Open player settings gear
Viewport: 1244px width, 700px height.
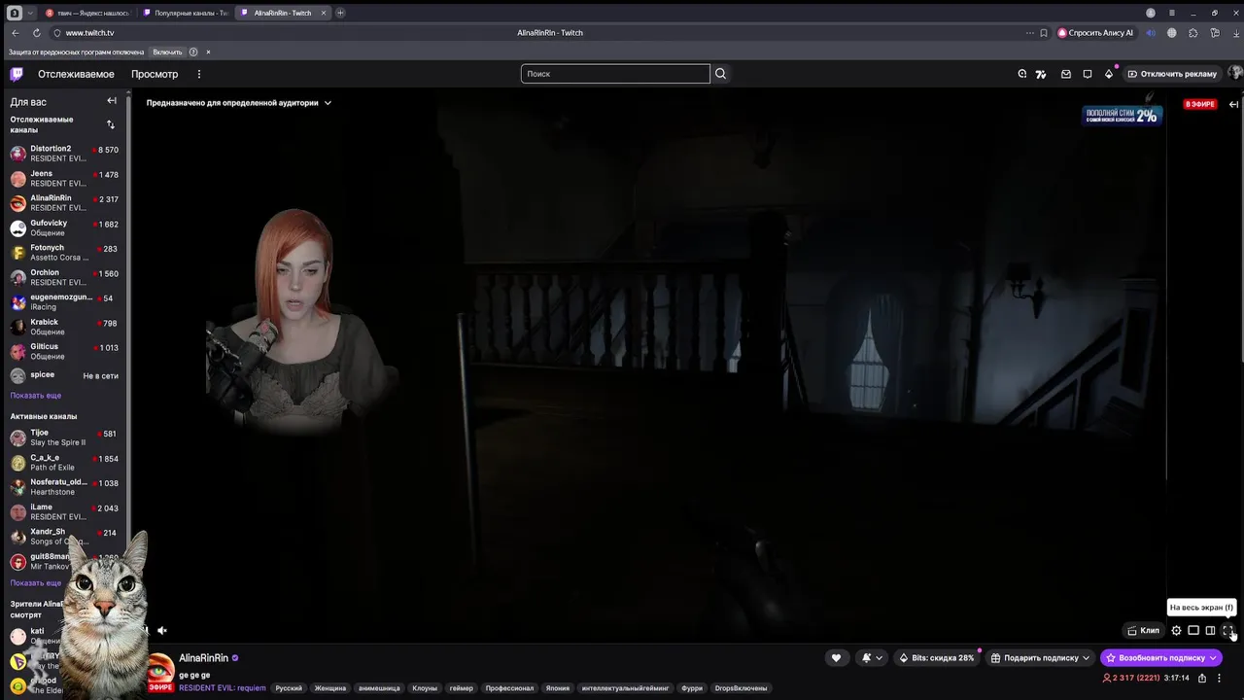click(1176, 630)
